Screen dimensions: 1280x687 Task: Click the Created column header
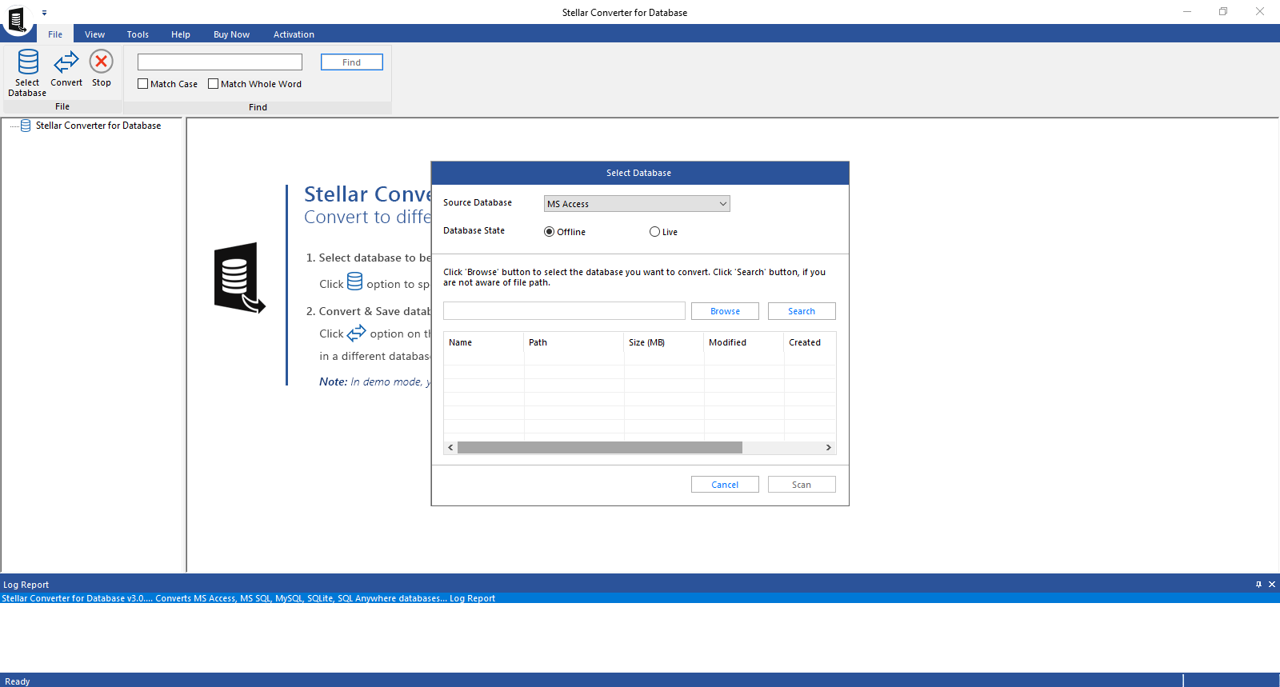point(810,342)
